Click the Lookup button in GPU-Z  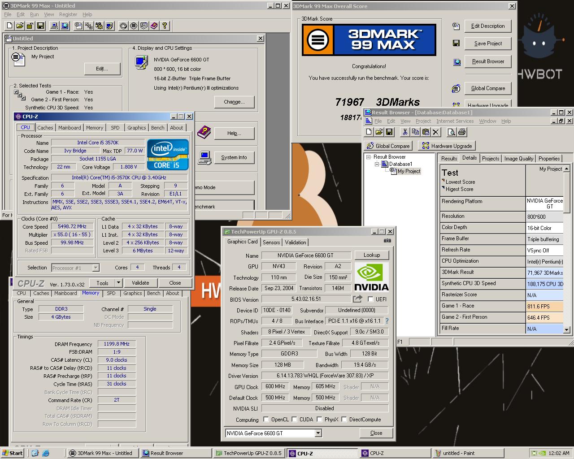(x=372, y=255)
